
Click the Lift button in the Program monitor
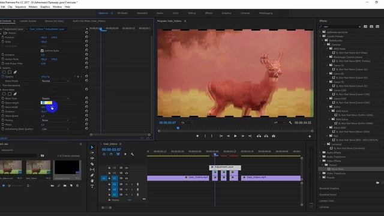(259, 136)
